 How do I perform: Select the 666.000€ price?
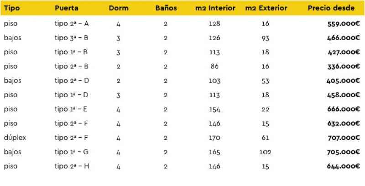tap(344, 109)
